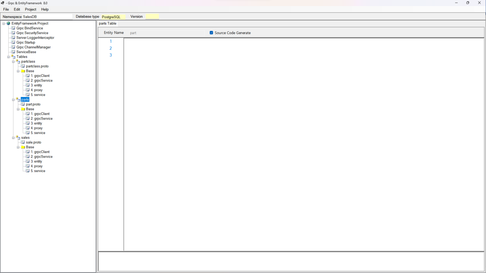Collapse the Base folder under partclass

point(18,71)
